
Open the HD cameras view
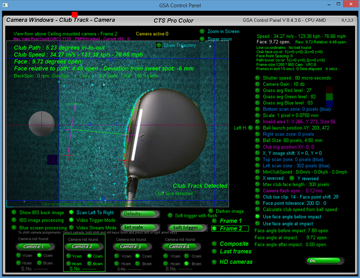point(214,262)
